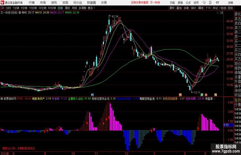Open the 行情 menu
Viewport: 241px width, 155px height.
pyautogui.click(x=32, y=3)
